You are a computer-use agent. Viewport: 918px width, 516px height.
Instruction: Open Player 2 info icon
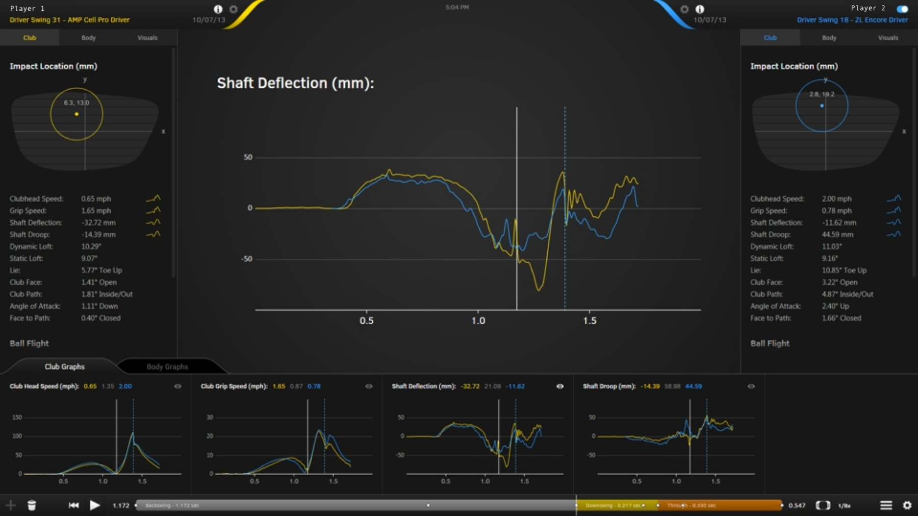(700, 9)
